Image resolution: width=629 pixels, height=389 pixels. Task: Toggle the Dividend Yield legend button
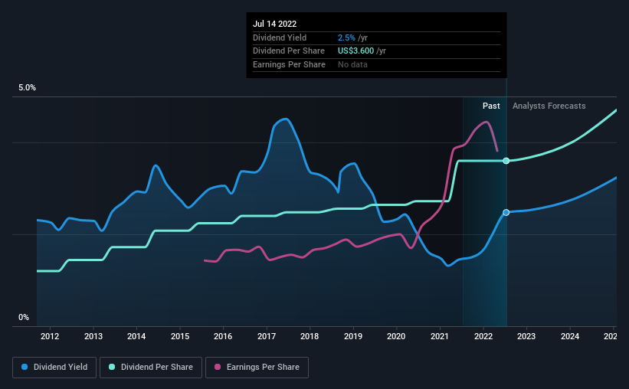[54, 368]
